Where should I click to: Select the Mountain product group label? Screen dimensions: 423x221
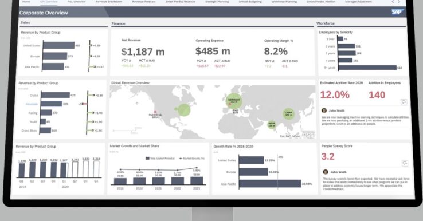pos(32,104)
